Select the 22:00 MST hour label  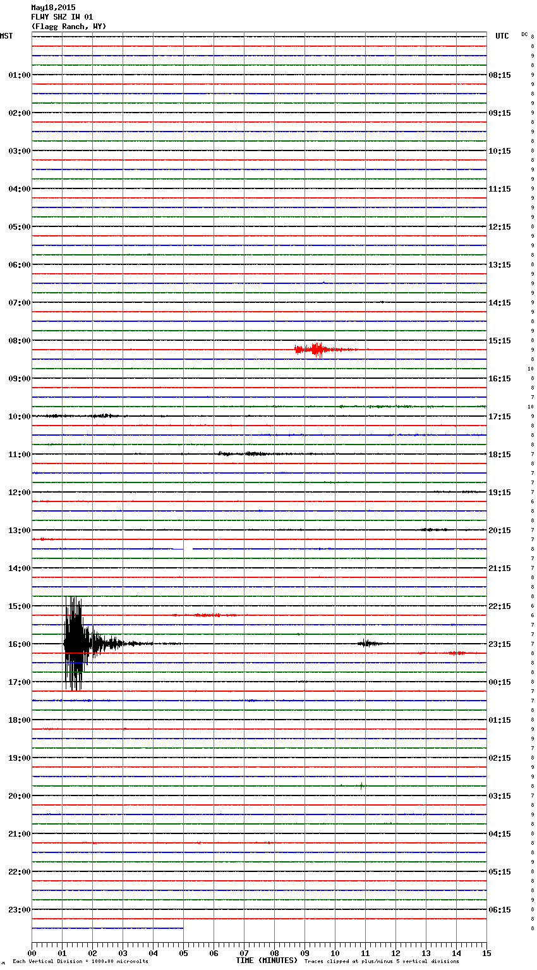point(19,872)
